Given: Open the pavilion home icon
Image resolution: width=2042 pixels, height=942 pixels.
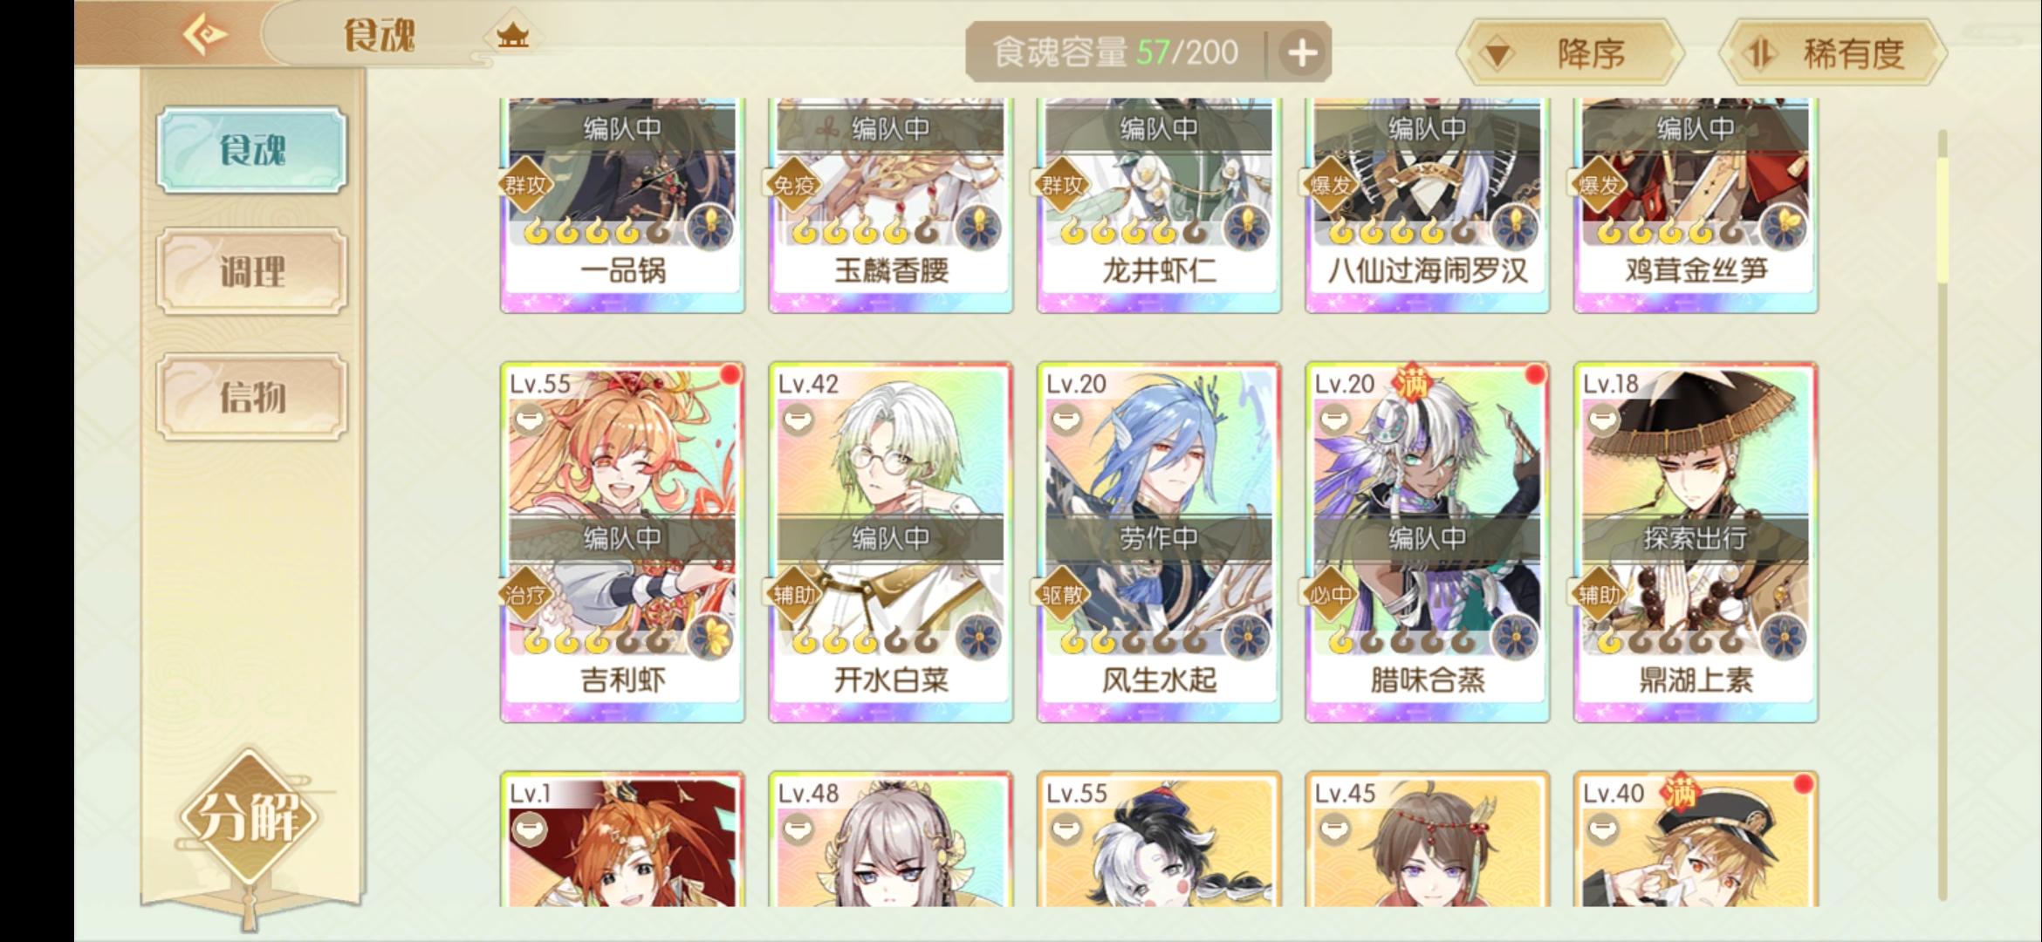Looking at the screenshot, I should 512,36.
